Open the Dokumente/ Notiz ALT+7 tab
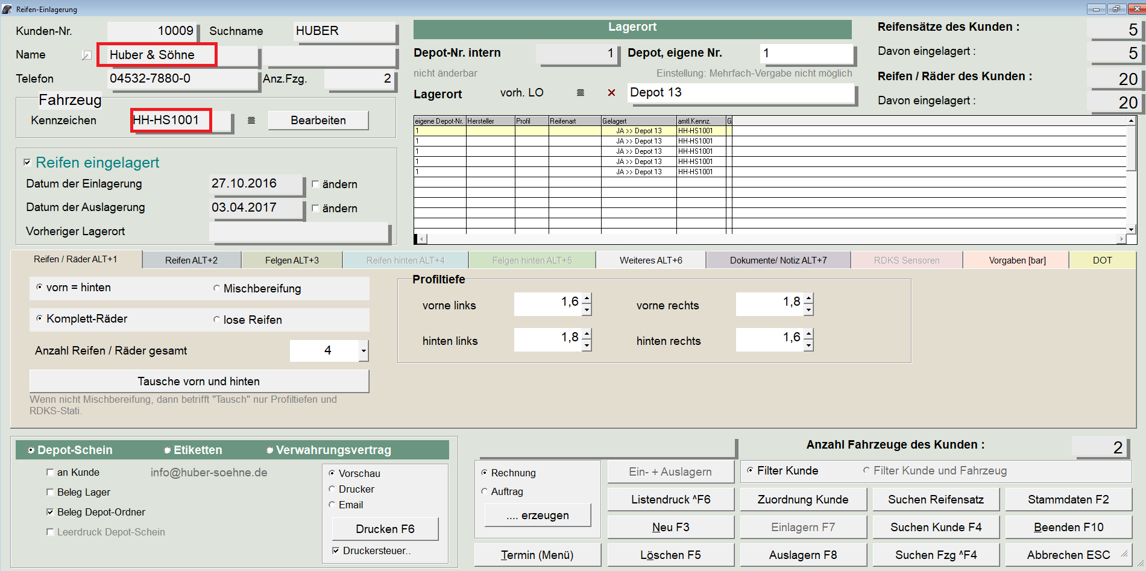The width and height of the screenshot is (1146, 571). tap(778, 260)
